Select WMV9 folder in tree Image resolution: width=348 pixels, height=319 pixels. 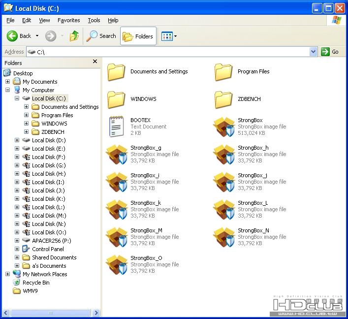click(x=30, y=291)
